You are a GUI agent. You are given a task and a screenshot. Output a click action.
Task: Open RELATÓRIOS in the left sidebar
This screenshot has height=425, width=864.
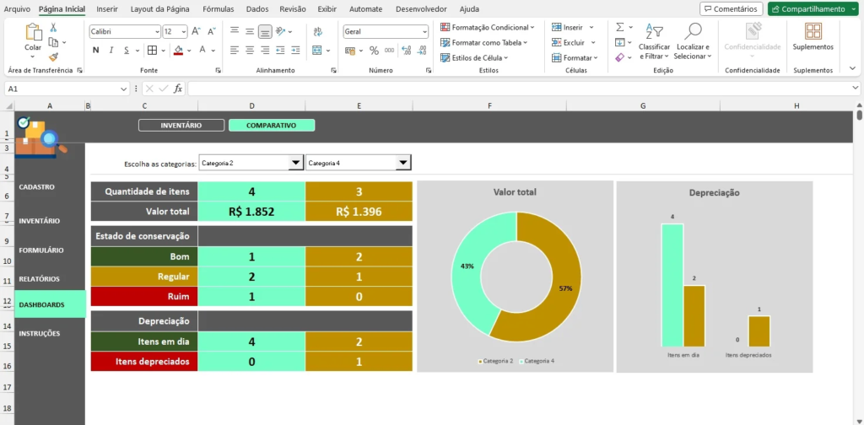pyautogui.click(x=40, y=278)
